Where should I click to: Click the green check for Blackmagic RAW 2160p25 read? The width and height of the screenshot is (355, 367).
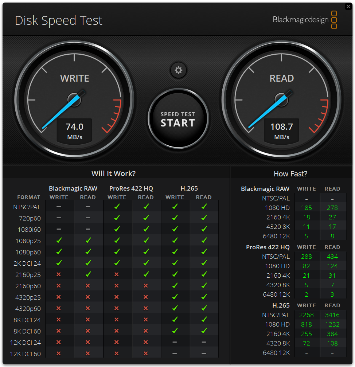pyautogui.click(x=87, y=274)
